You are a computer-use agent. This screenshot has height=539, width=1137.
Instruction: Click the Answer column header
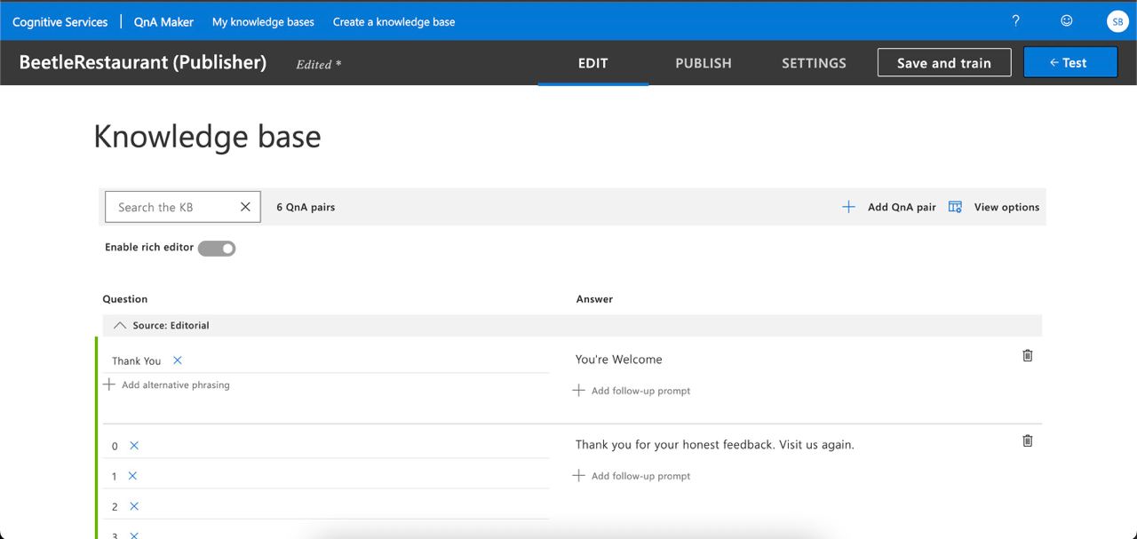pos(594,299)
